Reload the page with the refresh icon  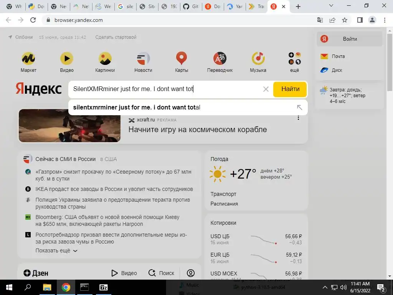coord(33,20)
